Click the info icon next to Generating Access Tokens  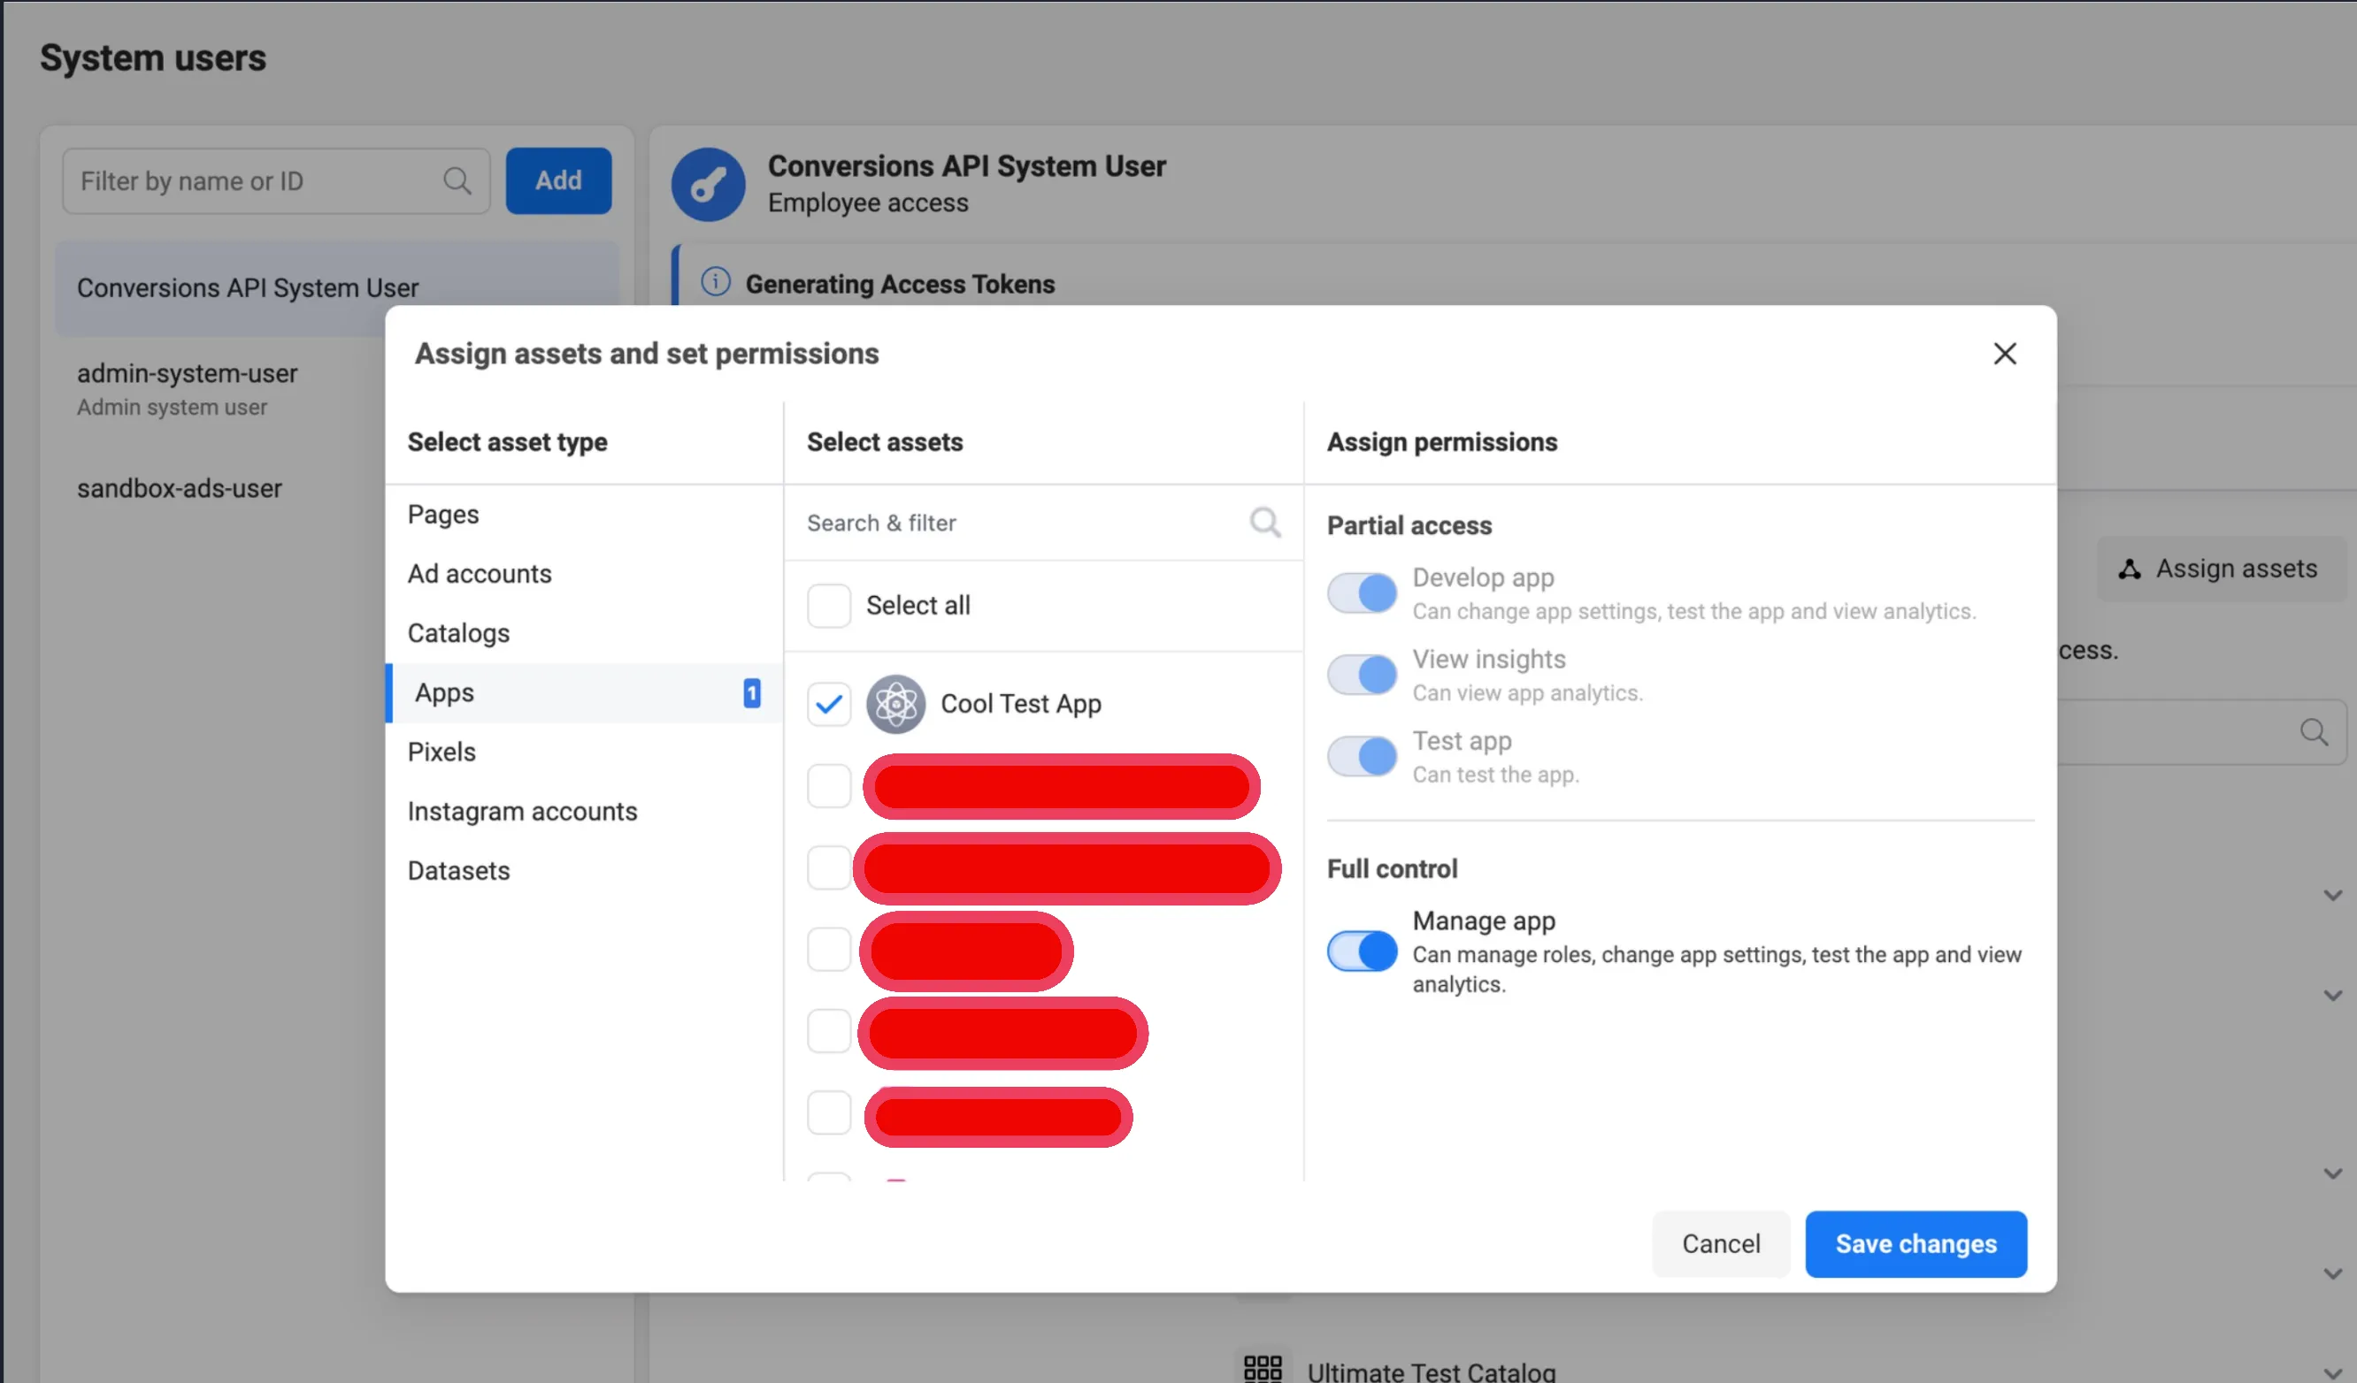(716, 282)
